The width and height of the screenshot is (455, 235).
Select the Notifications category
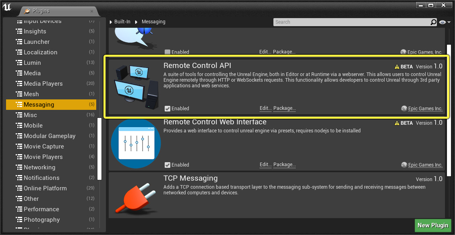(51, 177)
